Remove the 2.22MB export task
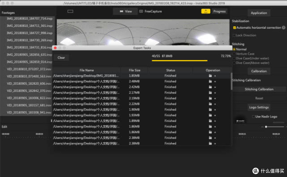This screenshot has width=287, height=177. (x=215, y=104)
